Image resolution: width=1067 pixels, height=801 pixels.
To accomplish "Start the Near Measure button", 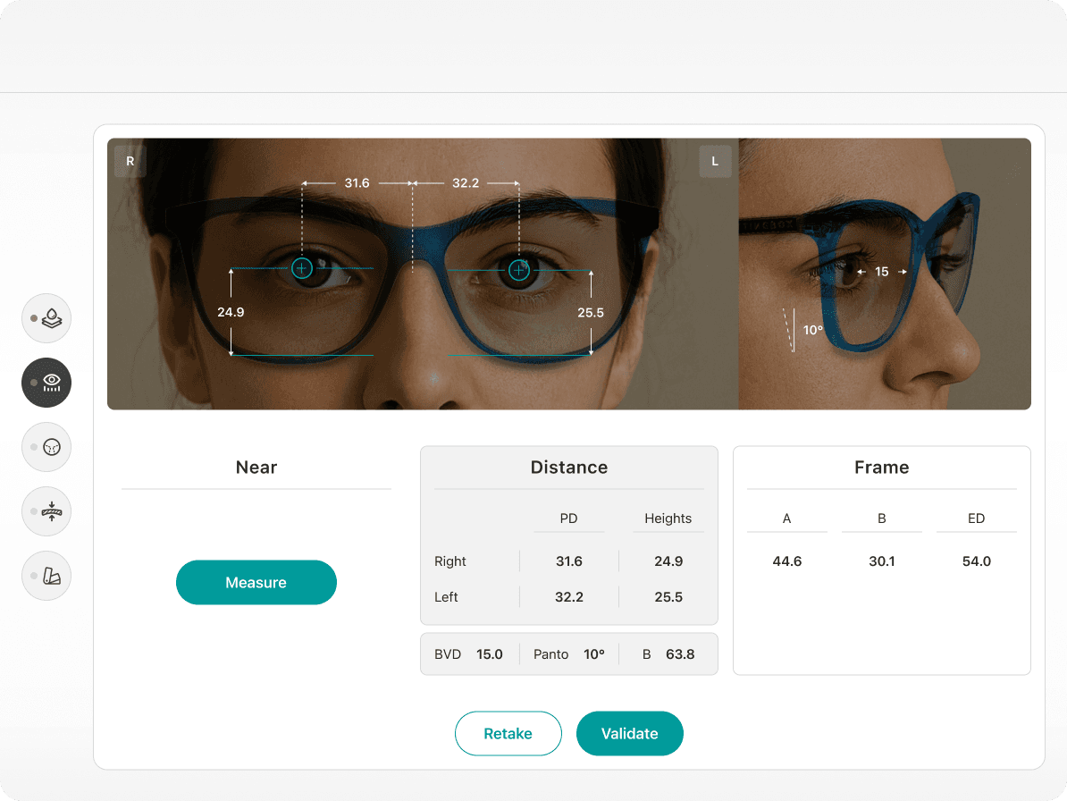I will coord(256,583).
